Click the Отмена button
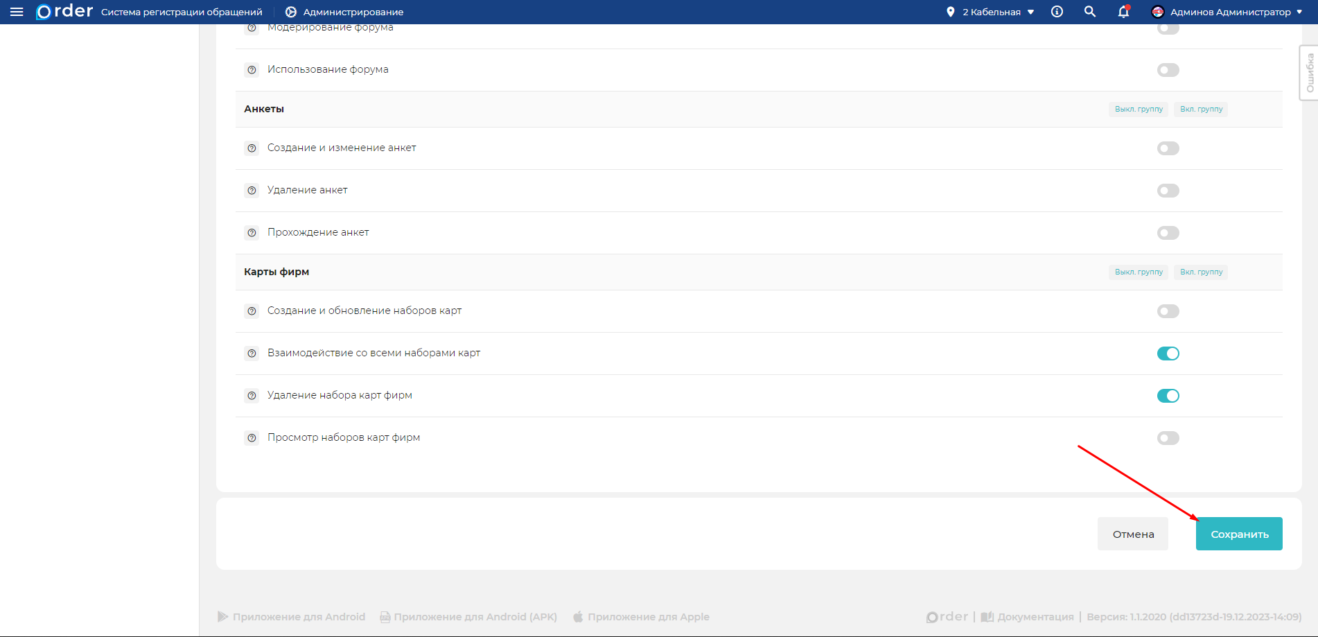 coord(1133,534)
